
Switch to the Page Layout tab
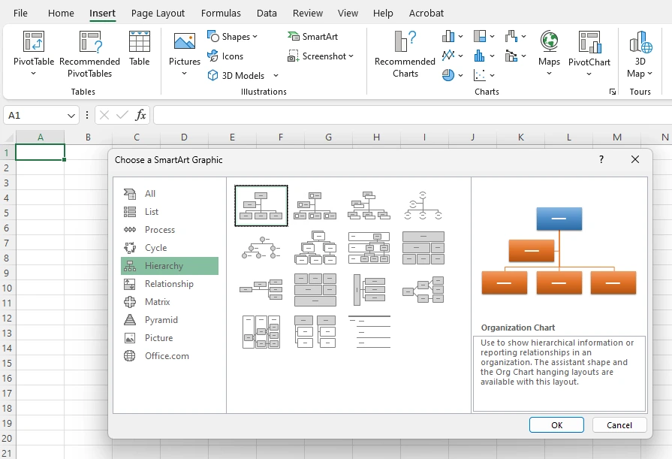158,14
